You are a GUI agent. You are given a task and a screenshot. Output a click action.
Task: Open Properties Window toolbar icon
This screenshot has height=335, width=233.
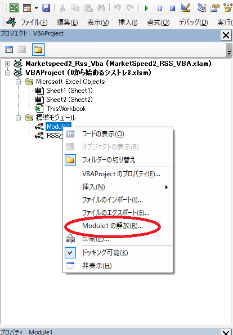point(214,8)
